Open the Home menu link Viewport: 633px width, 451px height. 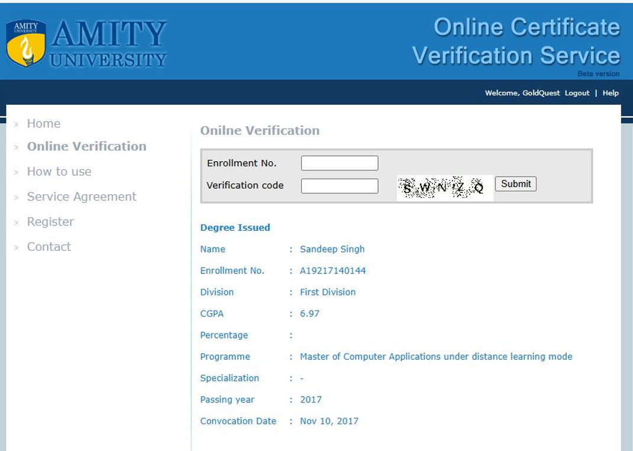pyautogui.click(x=44, y=124)
